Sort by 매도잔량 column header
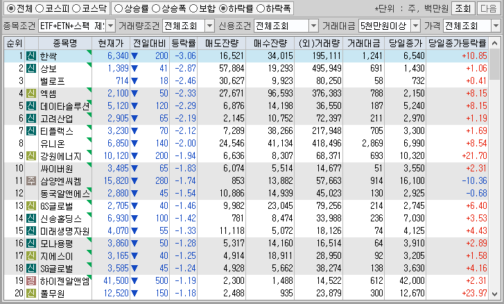504x304 pixels. pos(221,43)
